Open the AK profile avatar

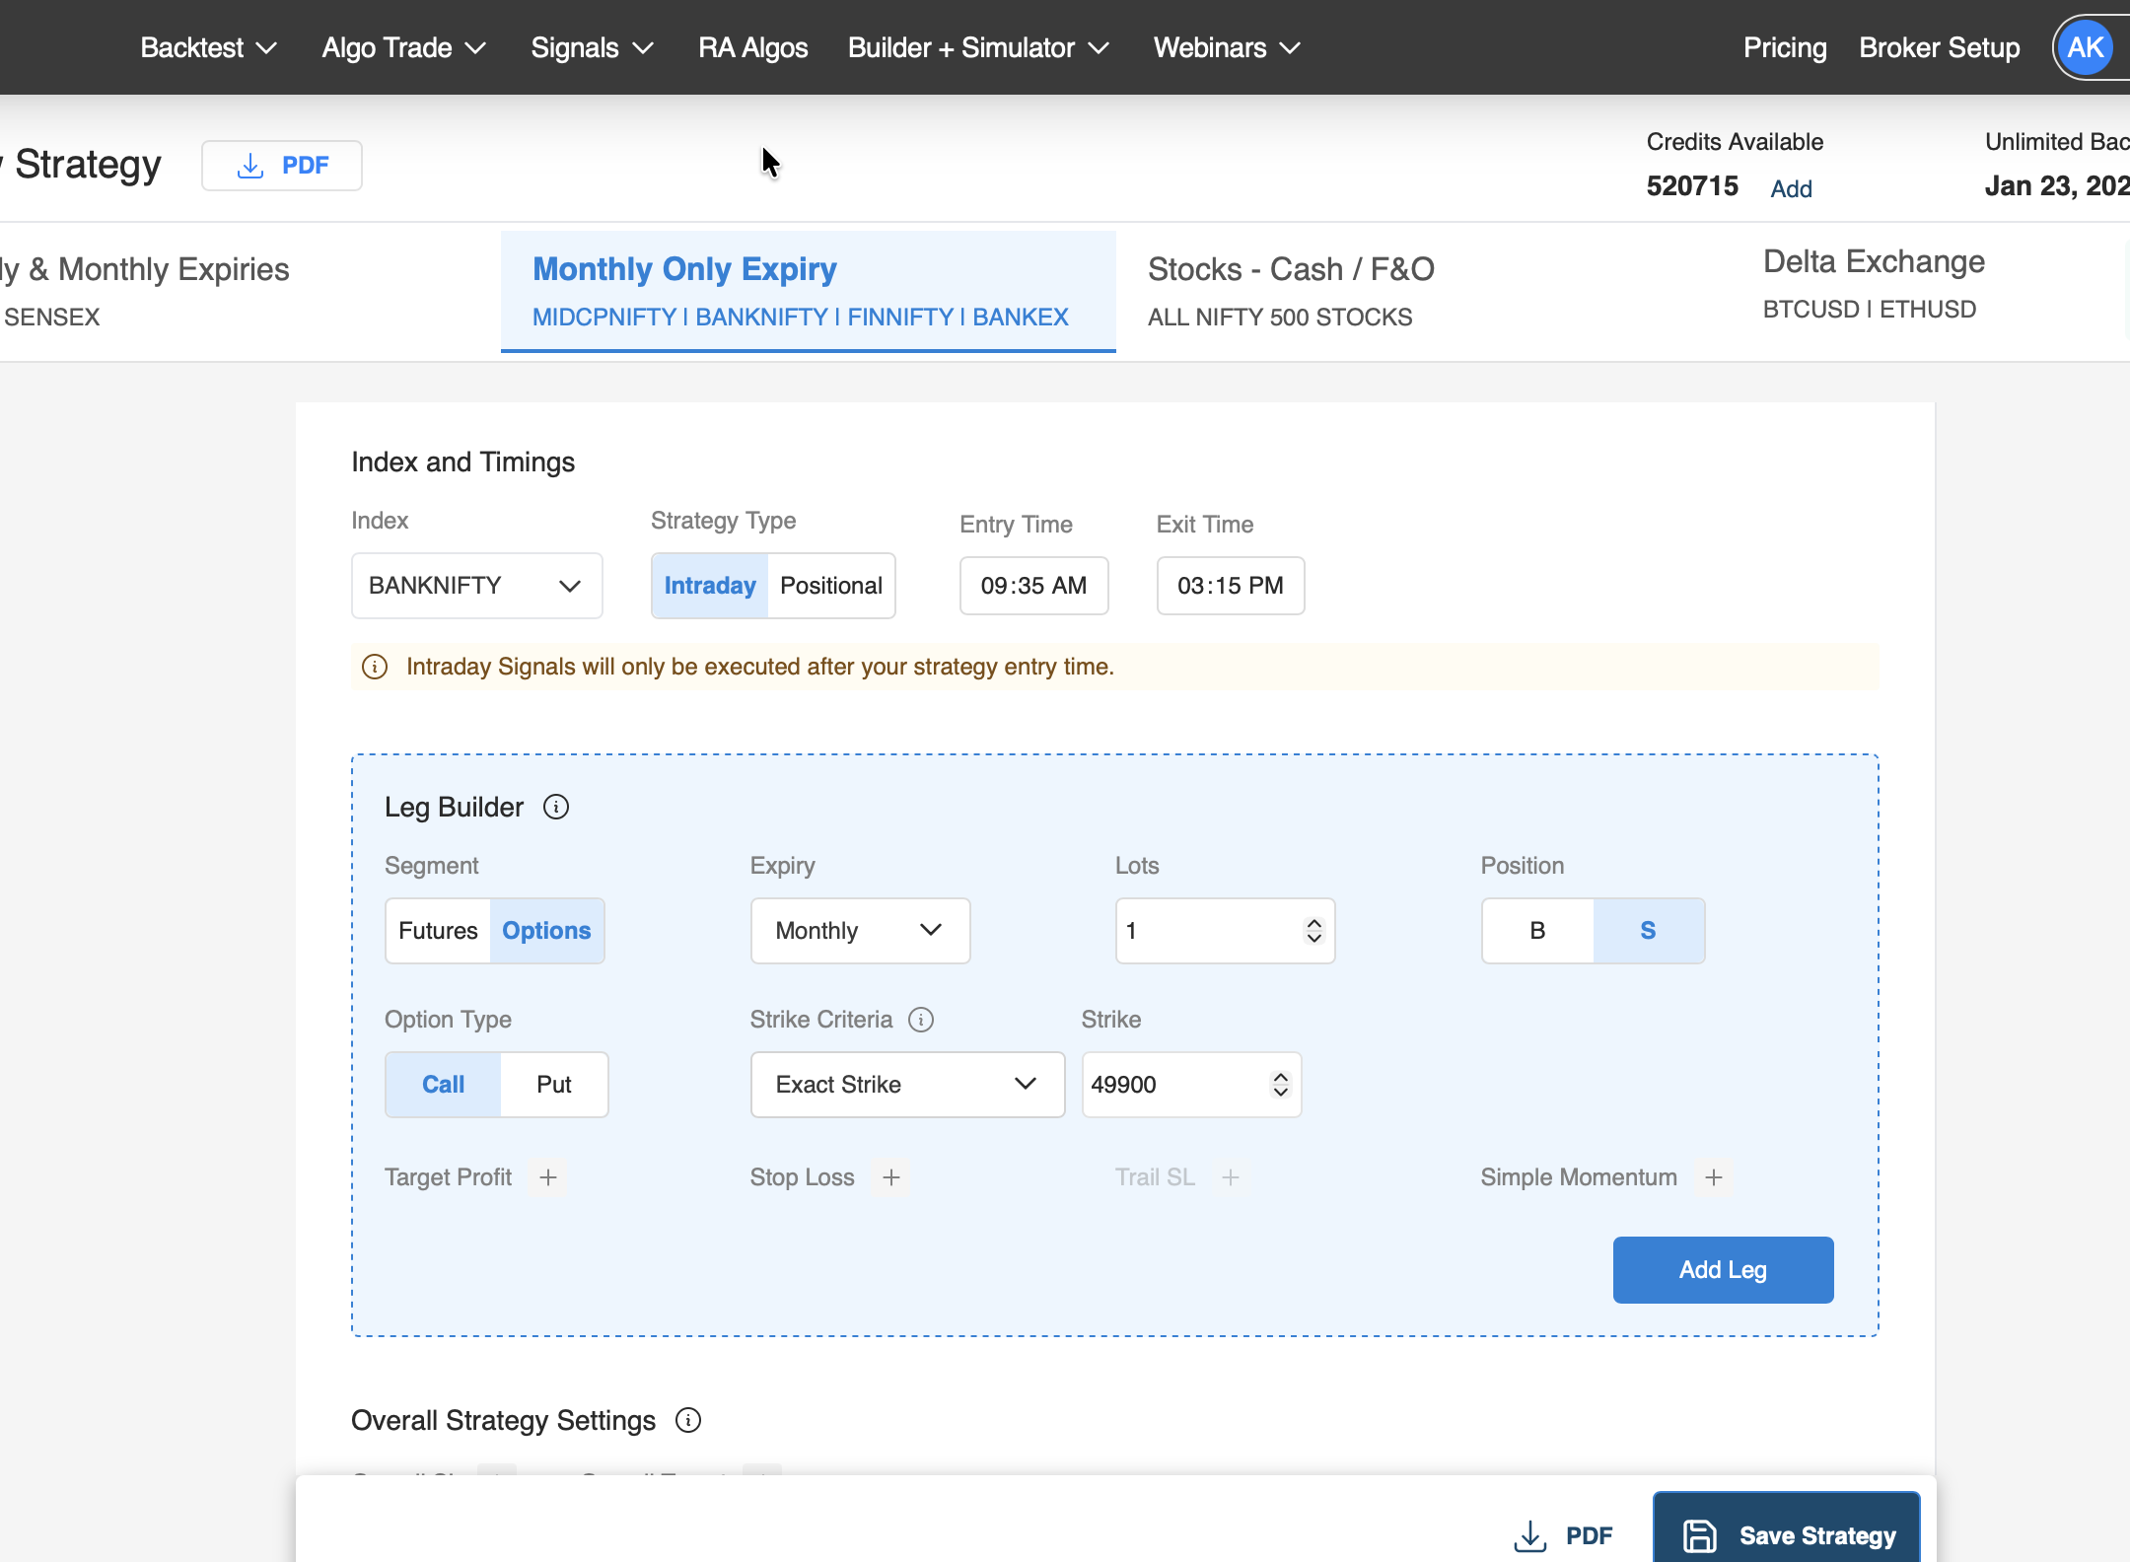point(2085,47)
